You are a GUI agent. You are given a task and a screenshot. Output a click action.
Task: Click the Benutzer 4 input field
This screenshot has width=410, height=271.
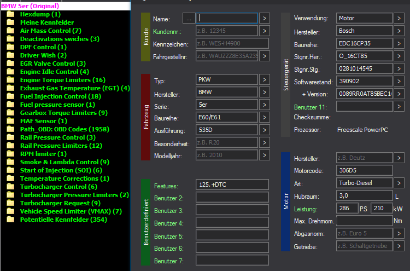point(232,222)
